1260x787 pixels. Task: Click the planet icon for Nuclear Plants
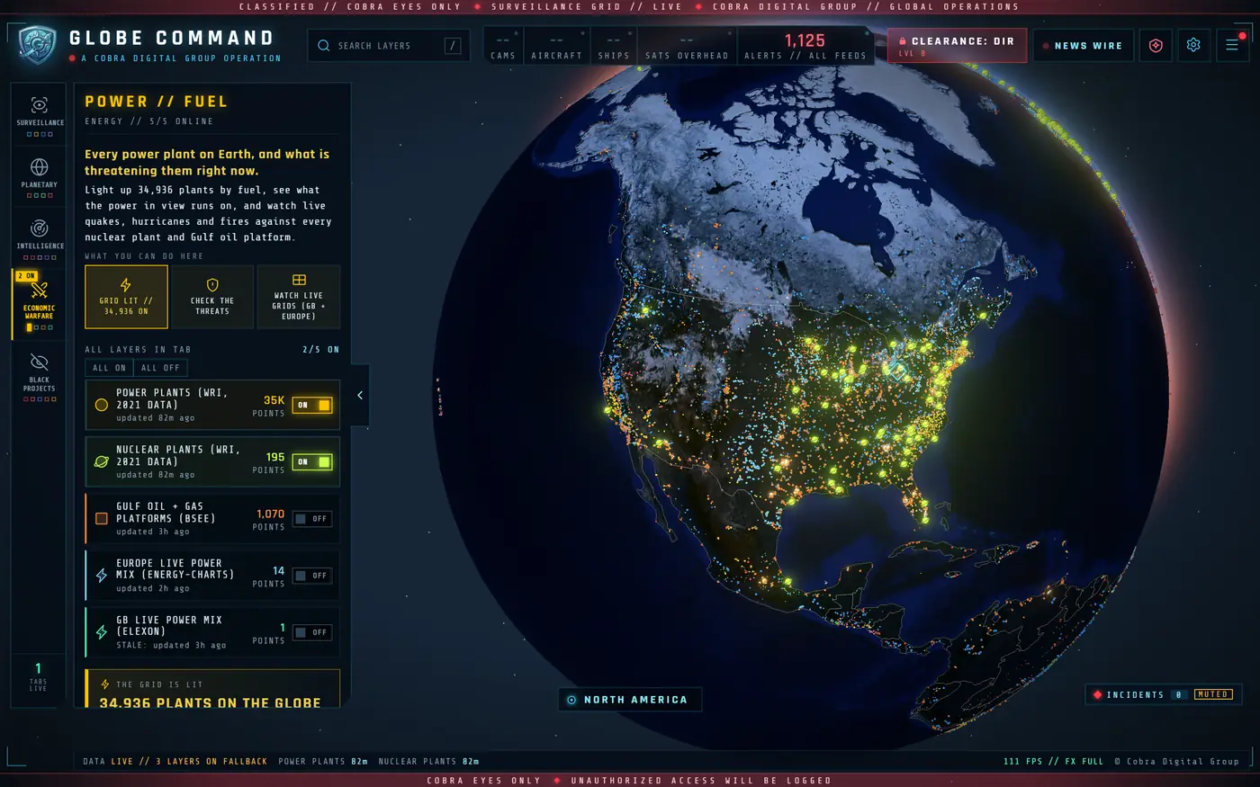click(102, 461)
